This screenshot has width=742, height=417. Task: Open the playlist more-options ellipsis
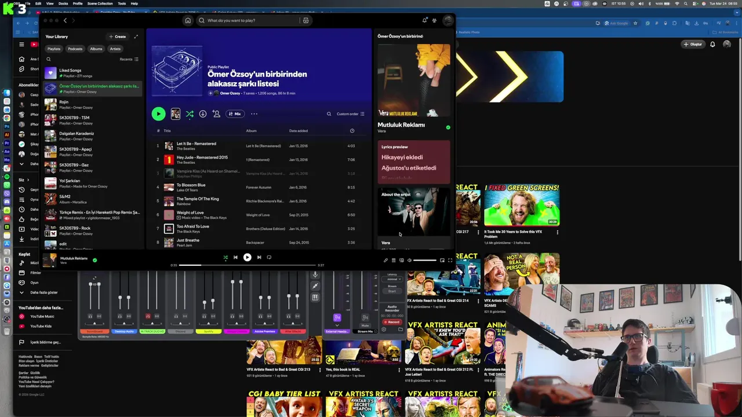tap(254, 114)
